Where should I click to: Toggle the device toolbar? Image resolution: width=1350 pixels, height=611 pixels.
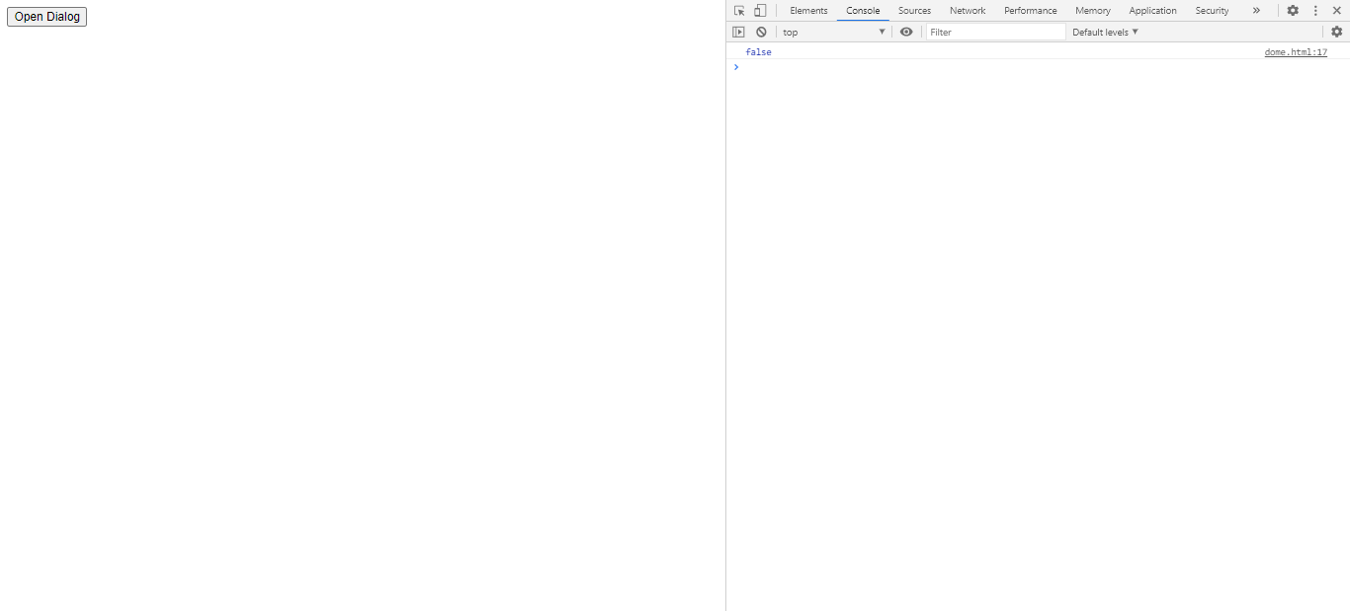[759, 10]
